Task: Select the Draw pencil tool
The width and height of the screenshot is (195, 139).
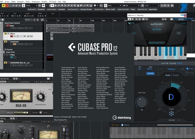Action: (59, 6)
